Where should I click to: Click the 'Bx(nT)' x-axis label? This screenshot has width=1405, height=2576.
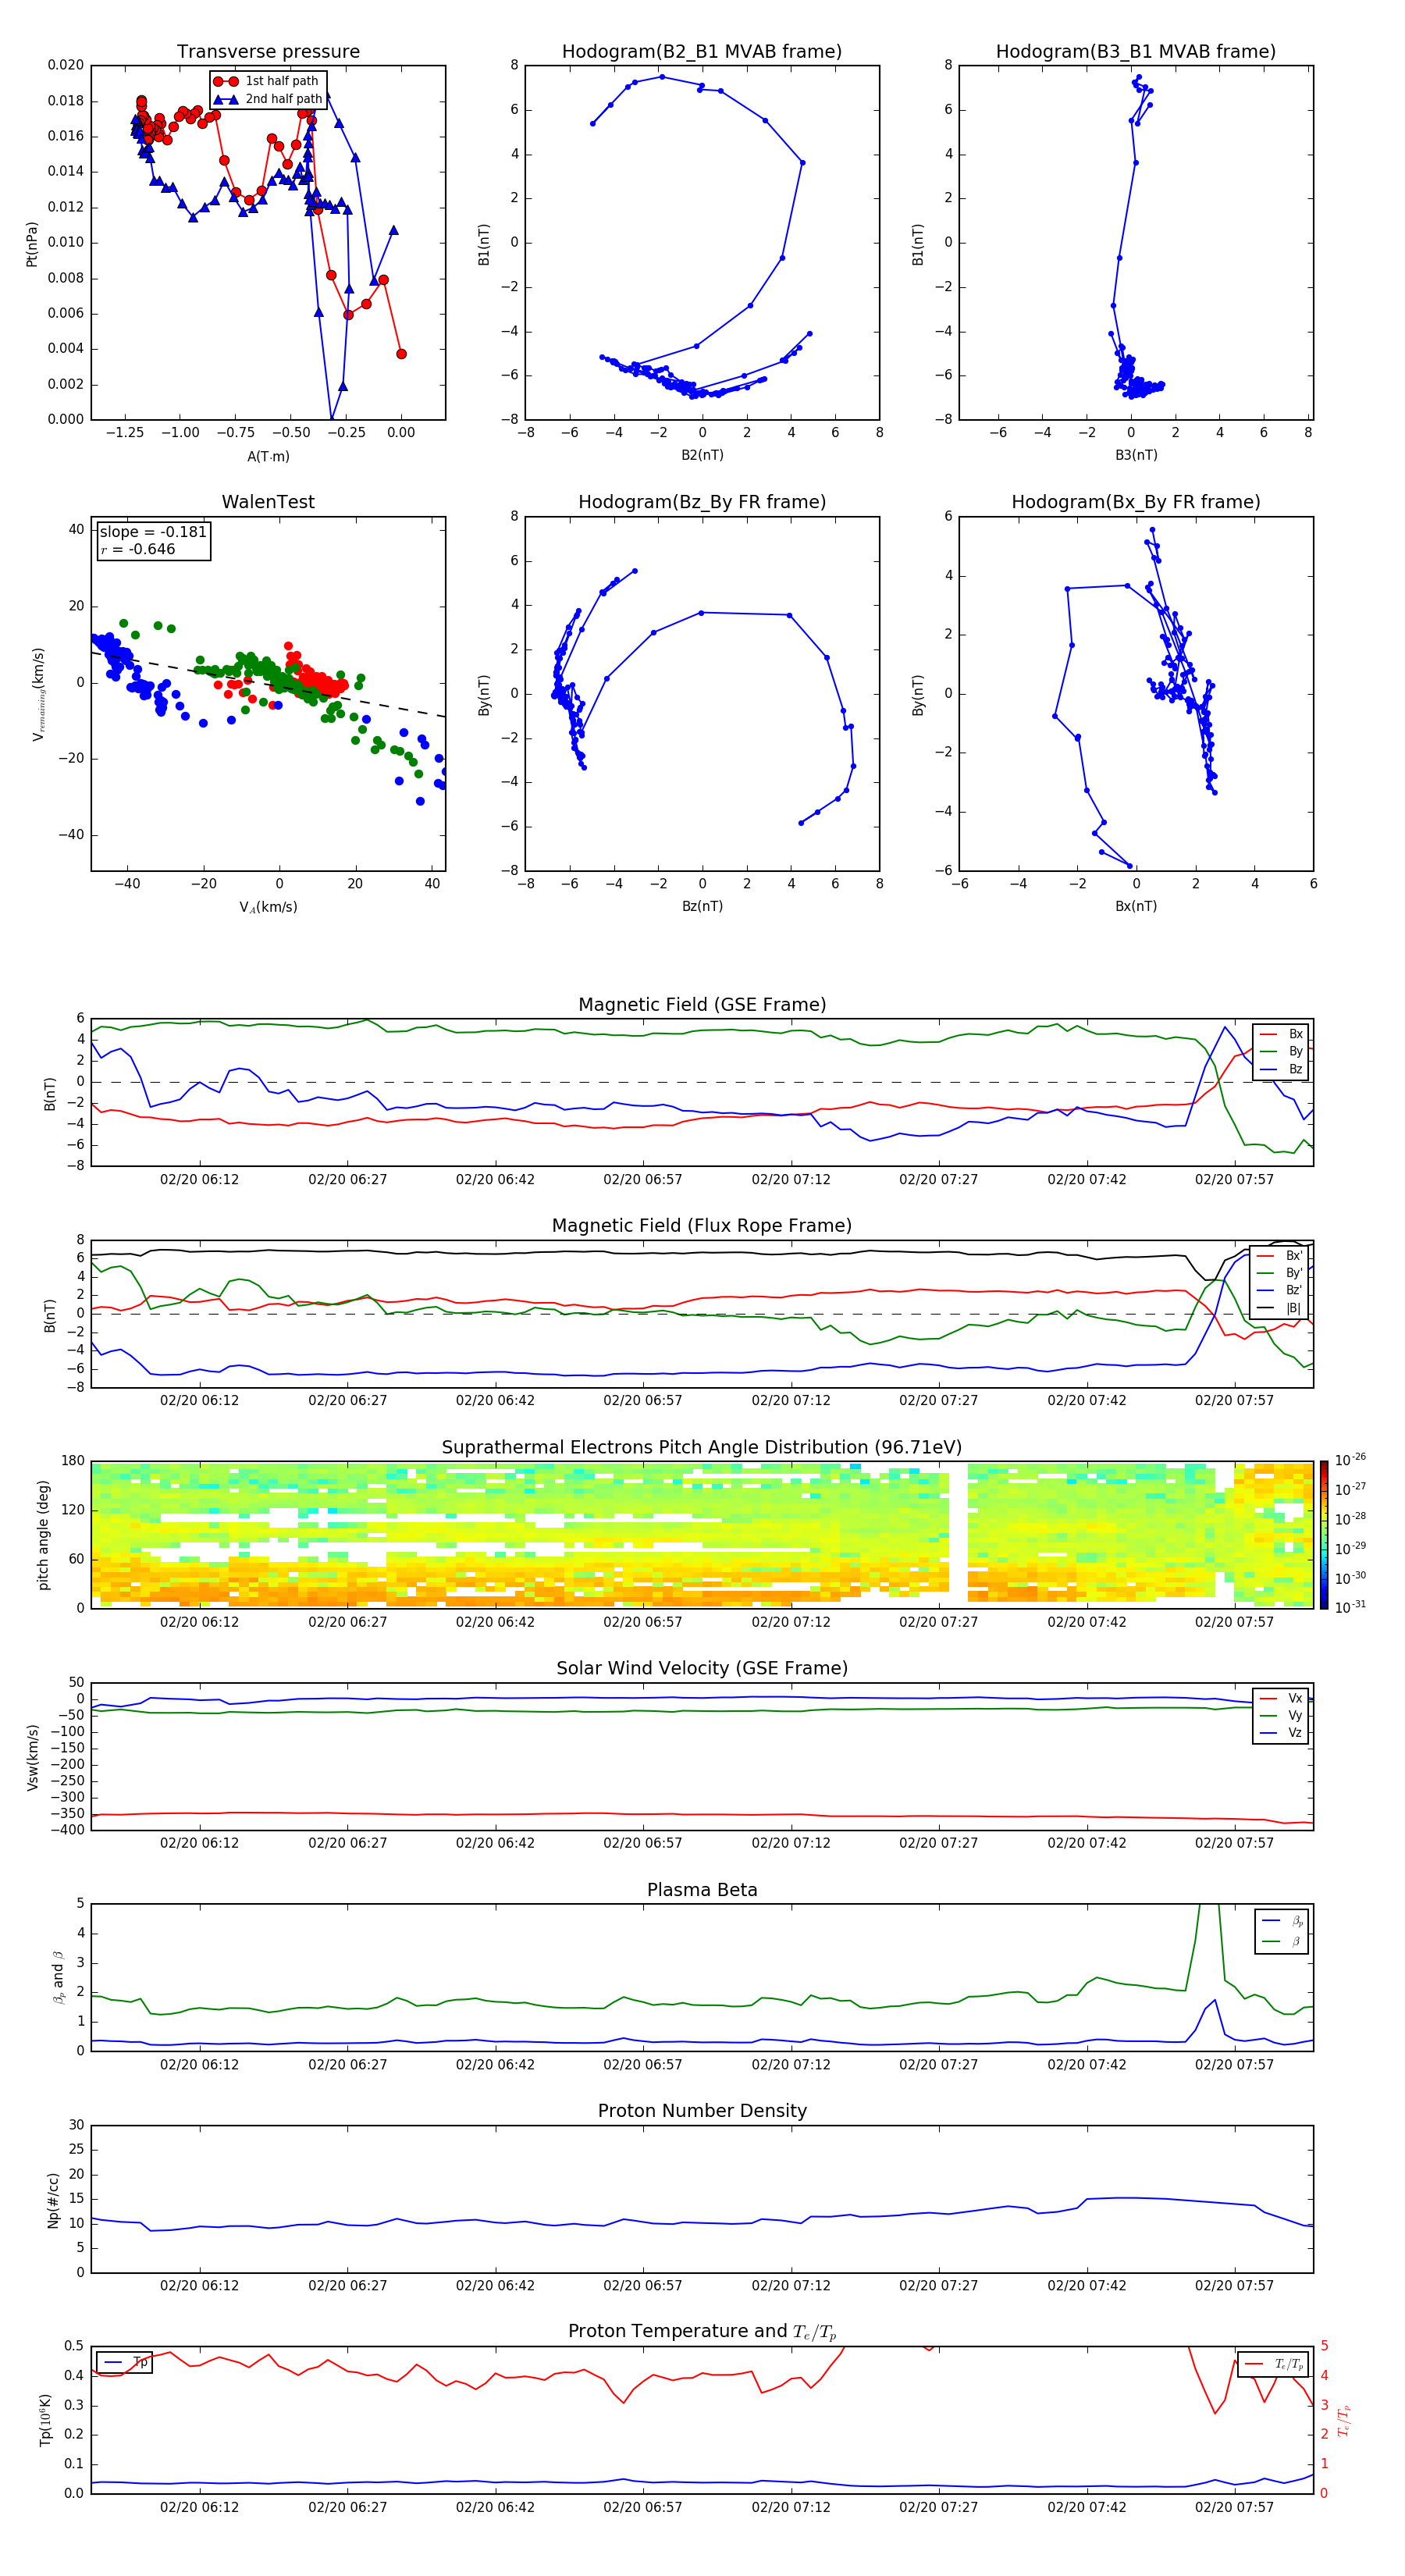(x=1136, y=906)
